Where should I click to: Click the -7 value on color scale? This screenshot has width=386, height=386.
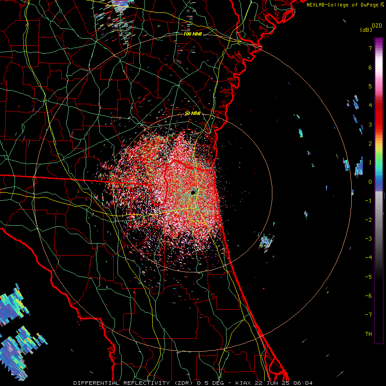click(368, 315)
